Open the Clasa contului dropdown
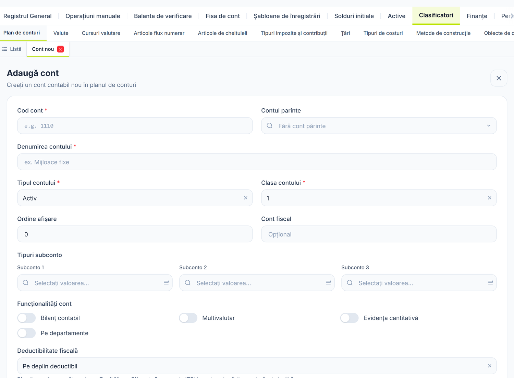The width and height of the screenshot is (514, 378). coord(379,198)
